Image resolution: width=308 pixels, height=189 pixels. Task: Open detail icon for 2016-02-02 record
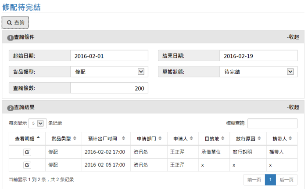click(x=27, y=152)
